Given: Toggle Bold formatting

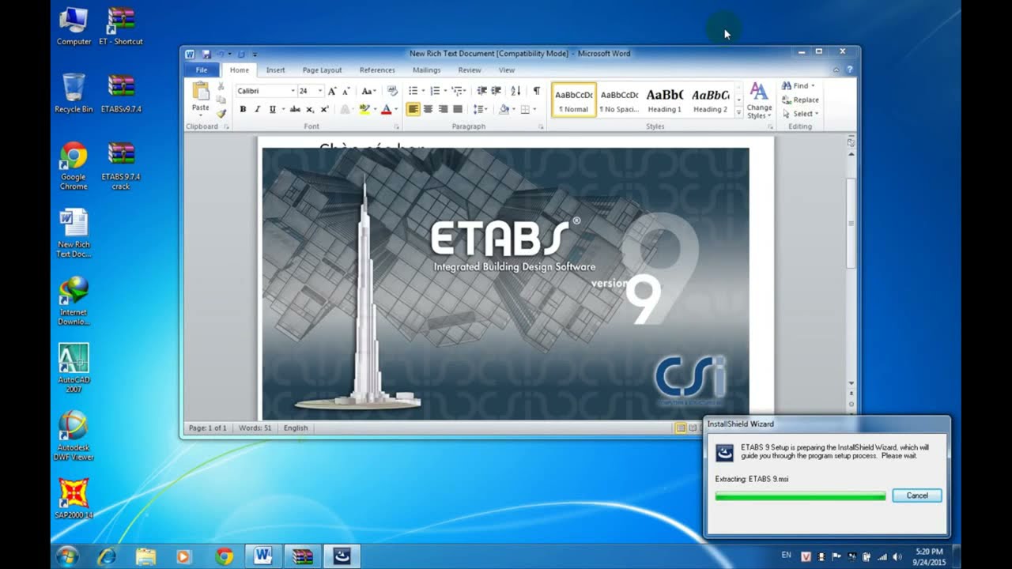Looking at the screenshot, I should tap(243, 109).
